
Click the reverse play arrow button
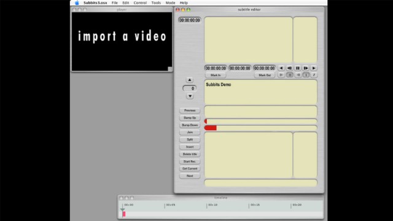(281, 68)
